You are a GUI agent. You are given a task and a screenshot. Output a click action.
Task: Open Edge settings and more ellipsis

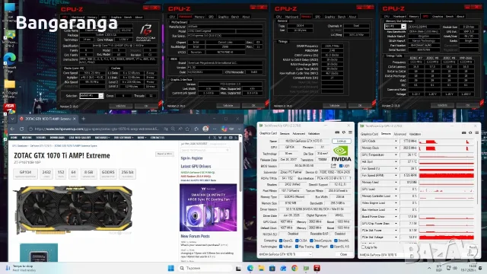coord(215,129)
